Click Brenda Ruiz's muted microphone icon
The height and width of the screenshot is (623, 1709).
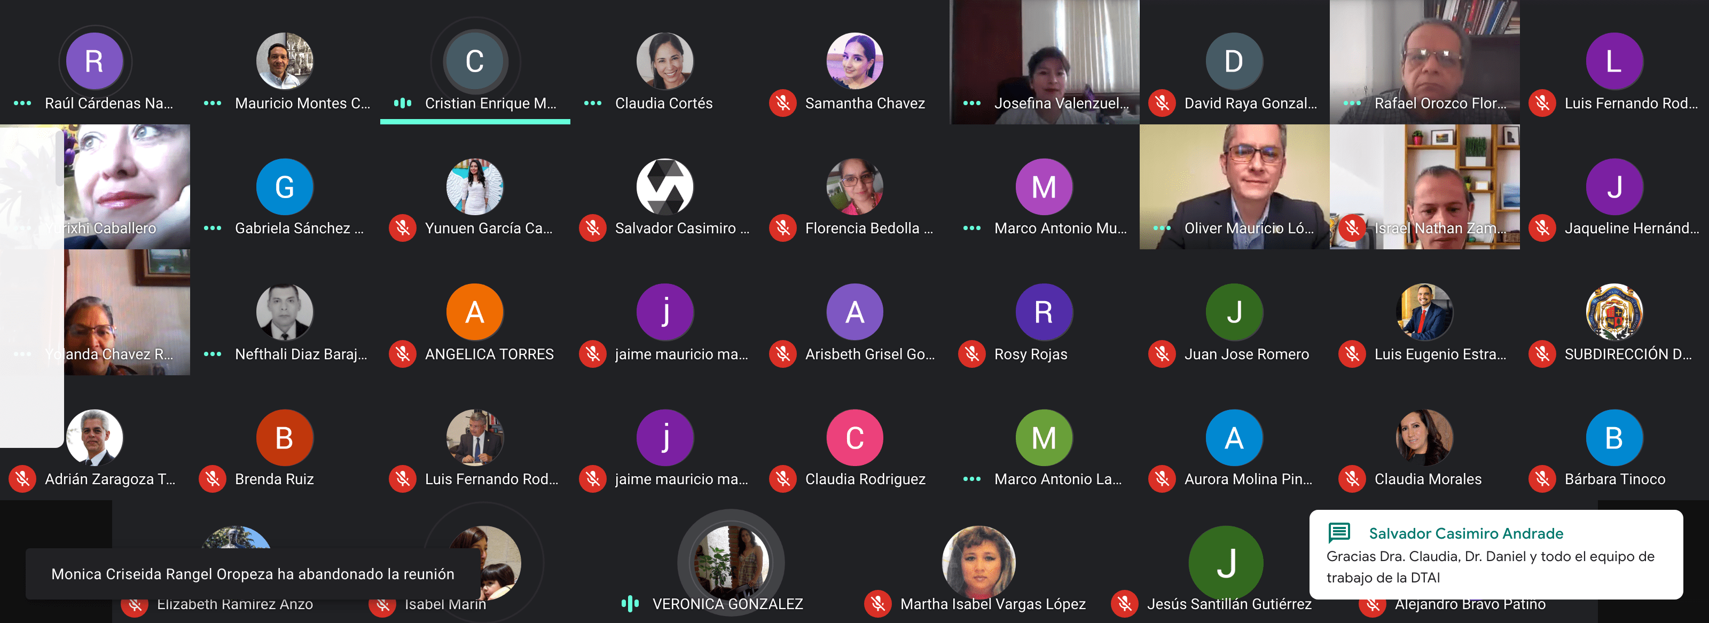coord(213,479)
